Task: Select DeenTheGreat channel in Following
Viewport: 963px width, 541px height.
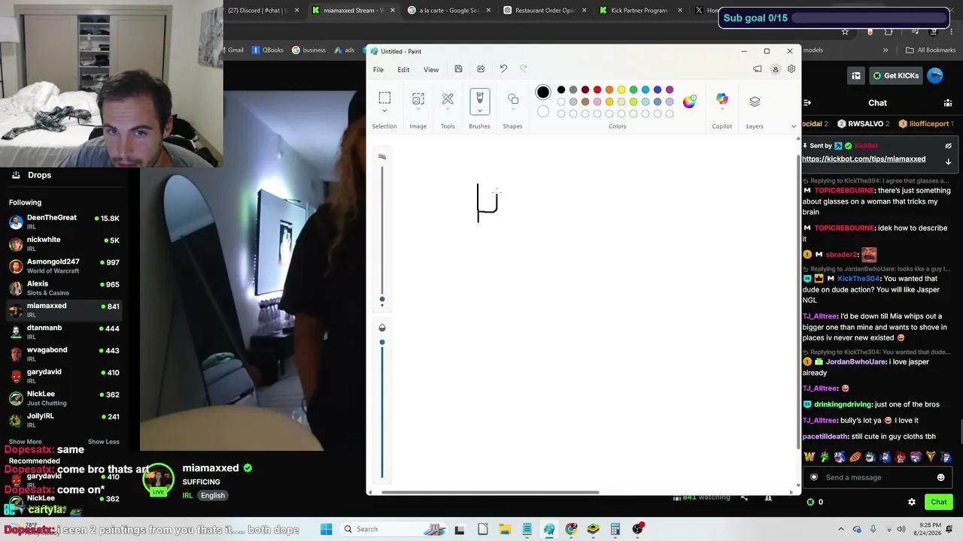Action: (64, 222)
